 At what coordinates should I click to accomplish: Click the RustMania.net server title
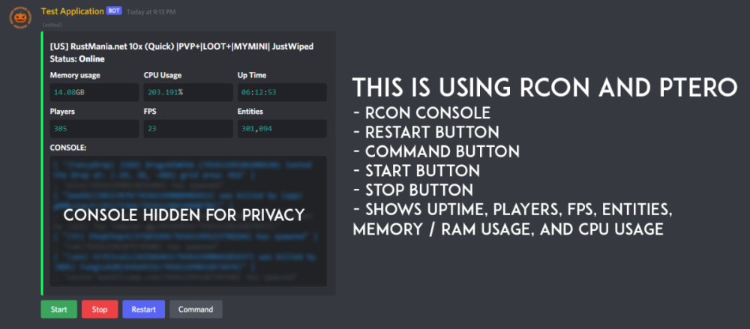(181, 46)
